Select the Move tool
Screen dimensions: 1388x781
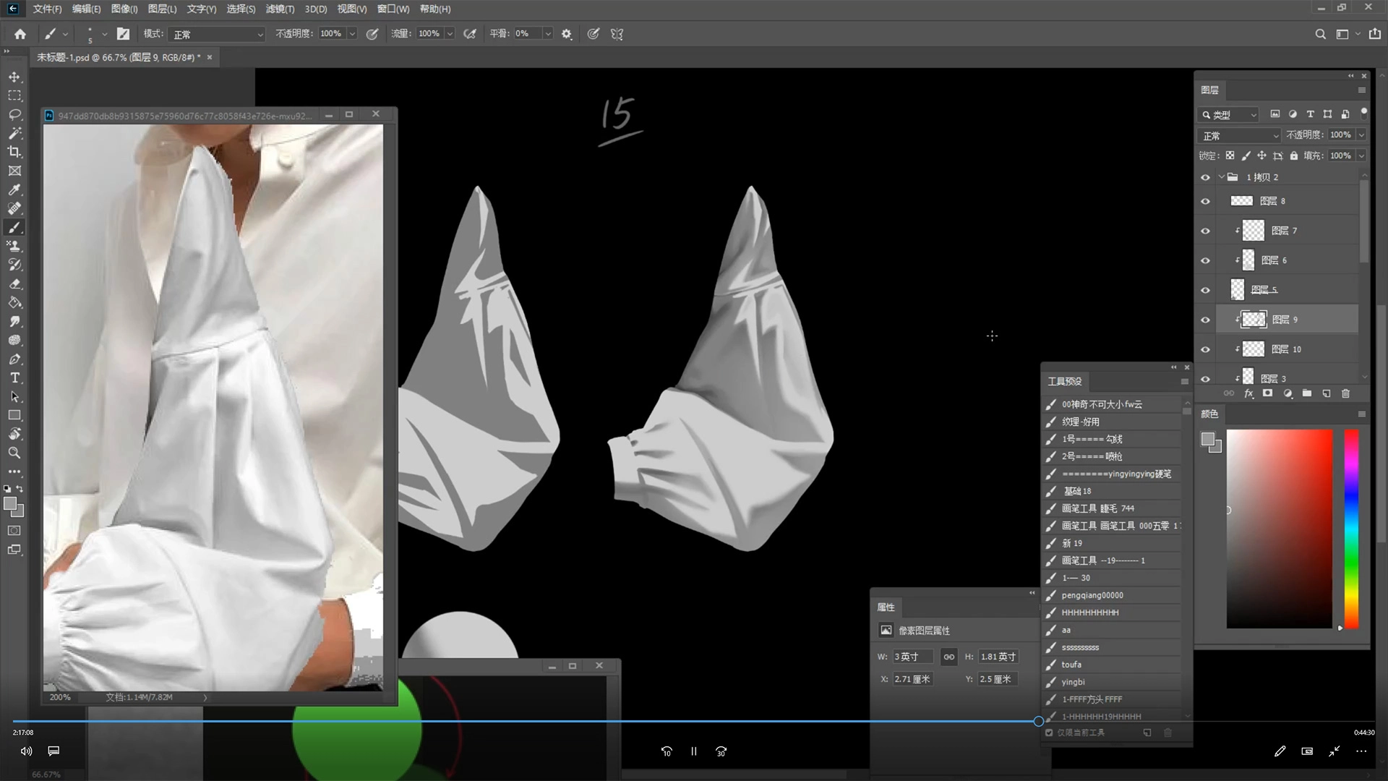[x=14, y=77]
